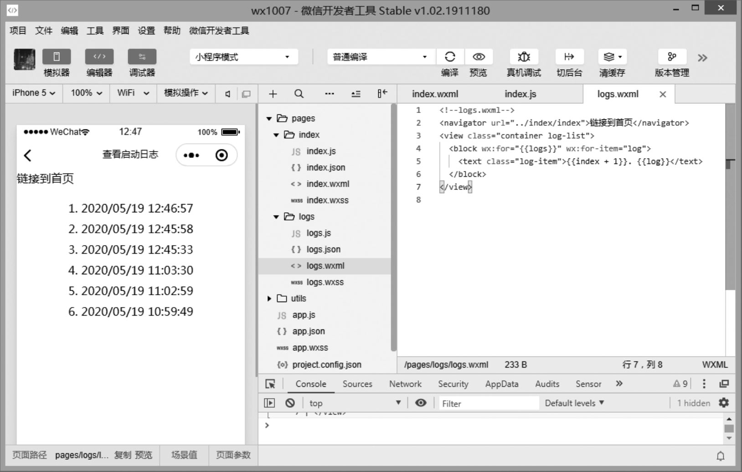
Task: Open the 100% zoom dropdown
Action: coord(86,93)
